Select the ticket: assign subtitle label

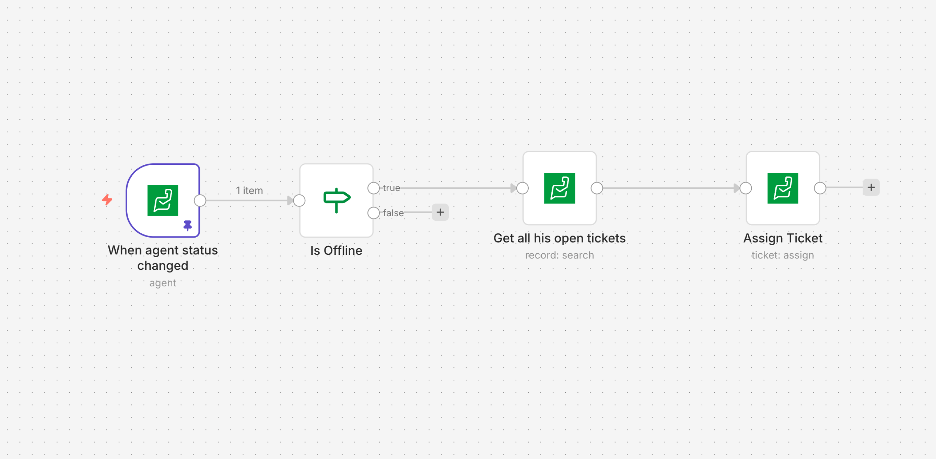point(782,255)
